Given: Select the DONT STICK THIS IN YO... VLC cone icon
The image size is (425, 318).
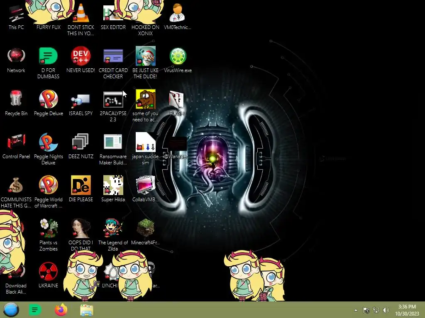Looking at the screenshot, I should coord(81,14).
